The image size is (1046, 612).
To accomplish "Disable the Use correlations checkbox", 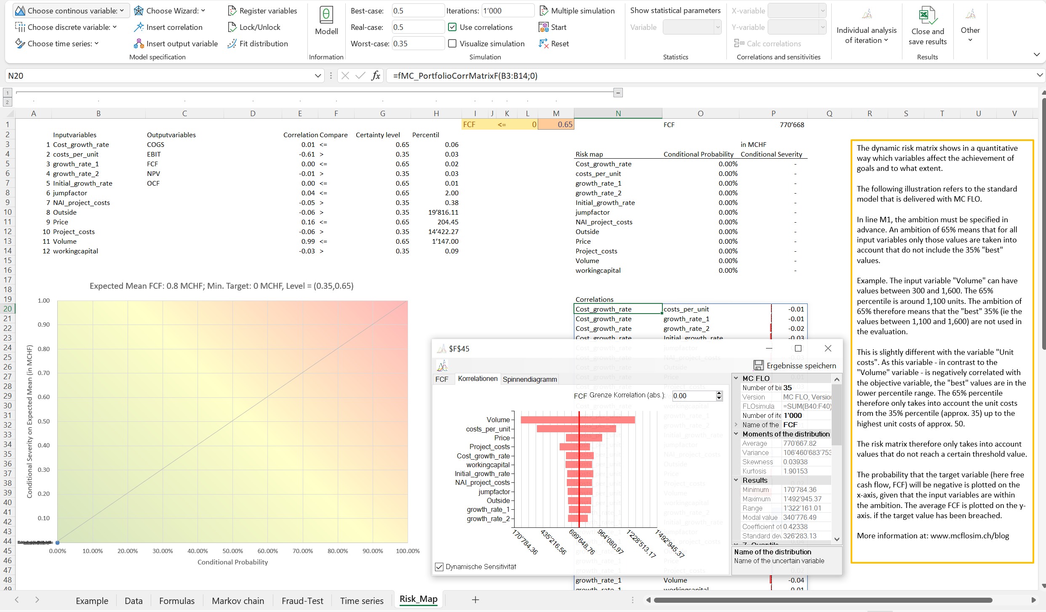I will 452,27.
